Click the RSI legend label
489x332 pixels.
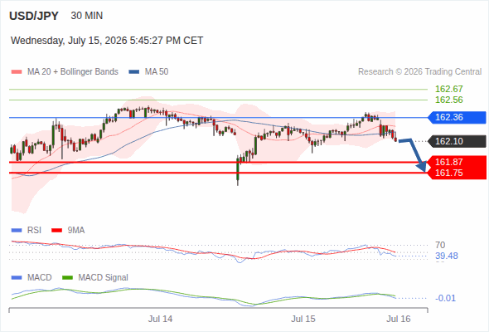[34, 231]
